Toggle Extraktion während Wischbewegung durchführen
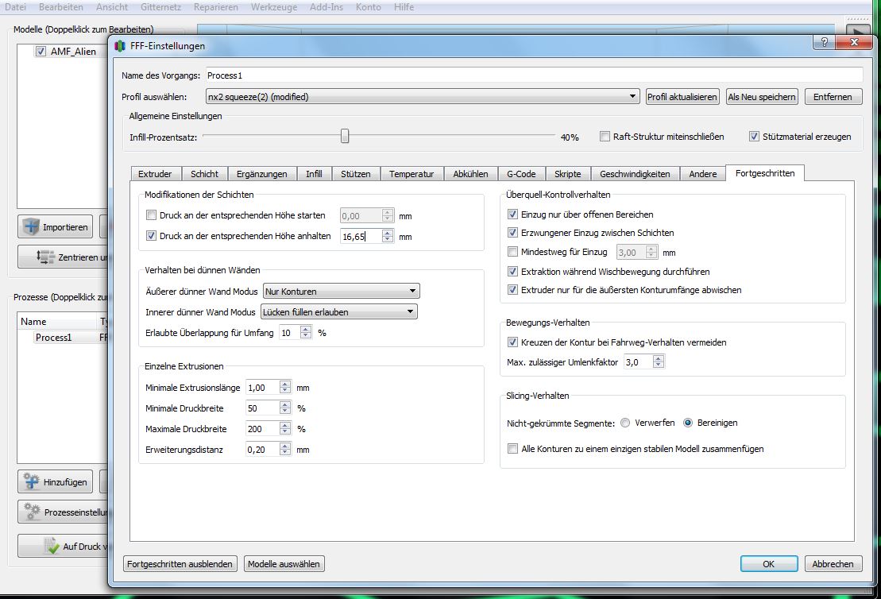The width and height of the screenshot is (881, 599). click(512, 271)
